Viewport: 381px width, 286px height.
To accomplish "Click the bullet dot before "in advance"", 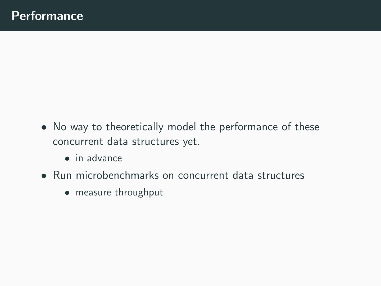I will tap(67, 159).
